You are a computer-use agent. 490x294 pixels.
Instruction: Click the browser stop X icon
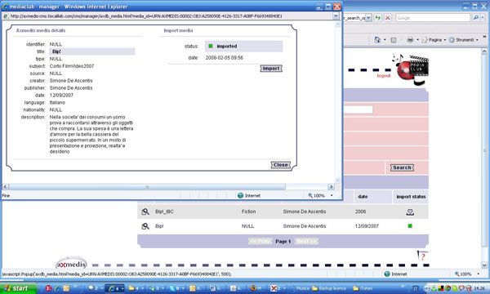pos(387,18)
